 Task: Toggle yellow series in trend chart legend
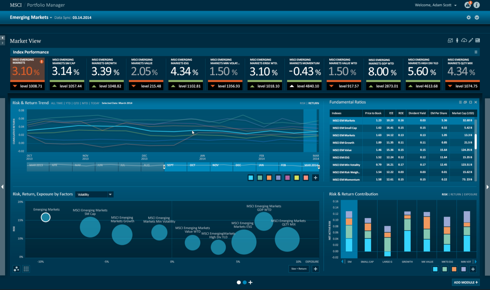pyautogui.click(x=297, y=178)
